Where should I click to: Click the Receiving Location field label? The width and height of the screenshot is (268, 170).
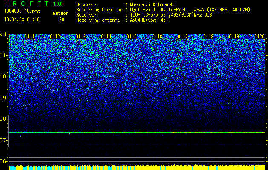[99, 10]
